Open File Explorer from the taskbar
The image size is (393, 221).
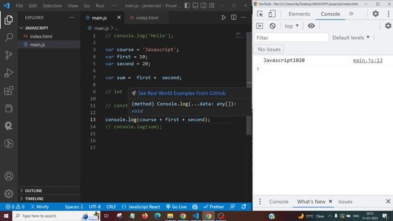click(170, 215)
